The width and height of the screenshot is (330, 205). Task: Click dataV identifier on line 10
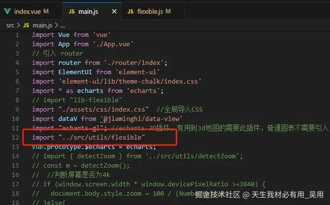coord(68,119)
